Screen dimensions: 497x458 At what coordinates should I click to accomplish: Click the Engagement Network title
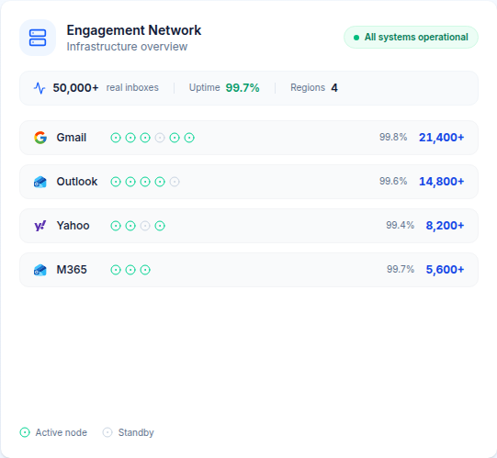134,30
